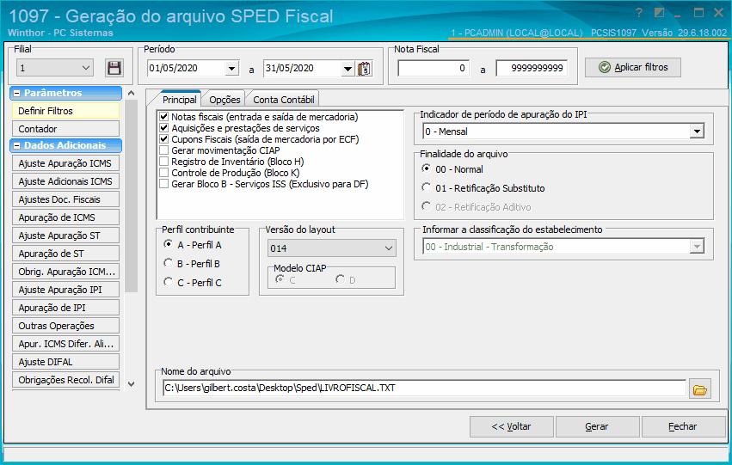Viewport: 732px width, 465px height.
Task: Click the Gerar button
Action: (x=597, y=426)
